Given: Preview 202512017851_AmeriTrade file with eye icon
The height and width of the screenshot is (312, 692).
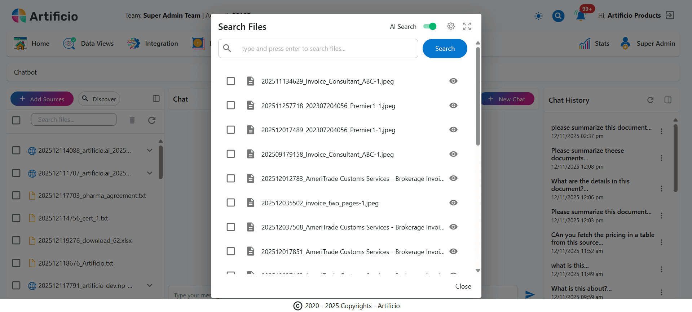Looking at the screenshot, I should (453, 251).
